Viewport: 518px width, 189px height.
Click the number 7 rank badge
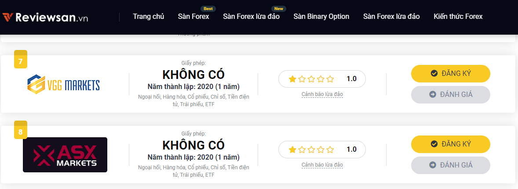tap(21, 60)
